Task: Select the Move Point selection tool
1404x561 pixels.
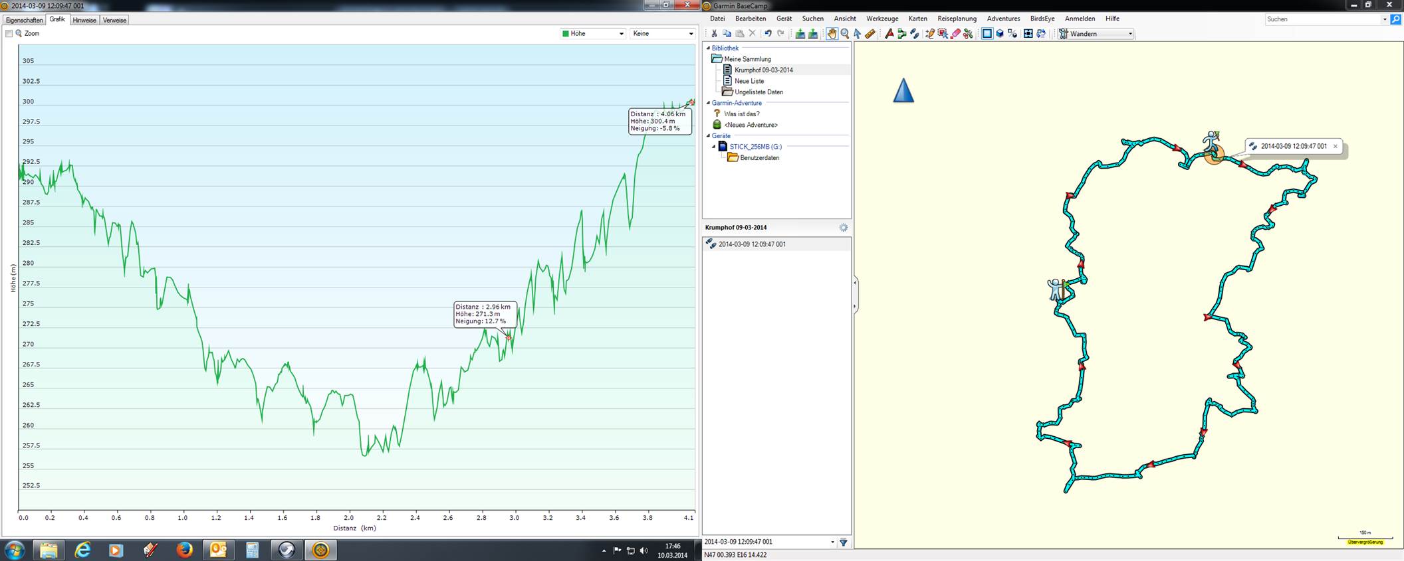Action: pyautogui.click(x=943, y=34)
